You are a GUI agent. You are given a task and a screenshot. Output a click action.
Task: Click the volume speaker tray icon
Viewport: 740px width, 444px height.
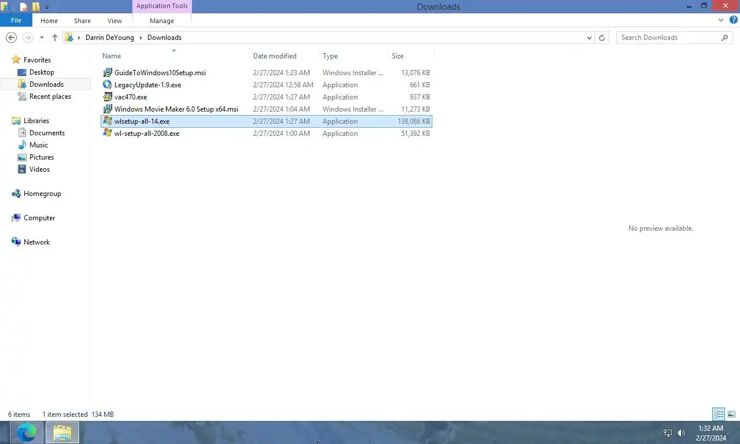(682, 433)
